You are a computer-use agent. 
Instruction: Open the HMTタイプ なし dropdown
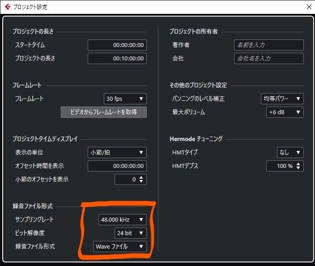pyautogui.click(x=290, y=152)
